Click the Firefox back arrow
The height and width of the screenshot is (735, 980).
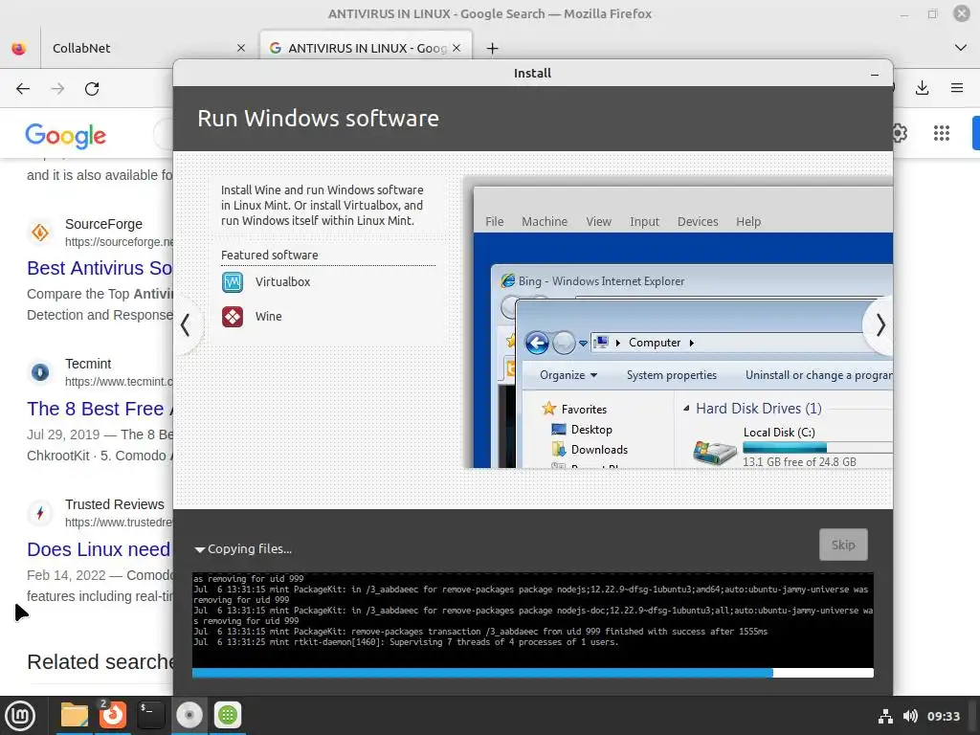(x=23, y=89)
